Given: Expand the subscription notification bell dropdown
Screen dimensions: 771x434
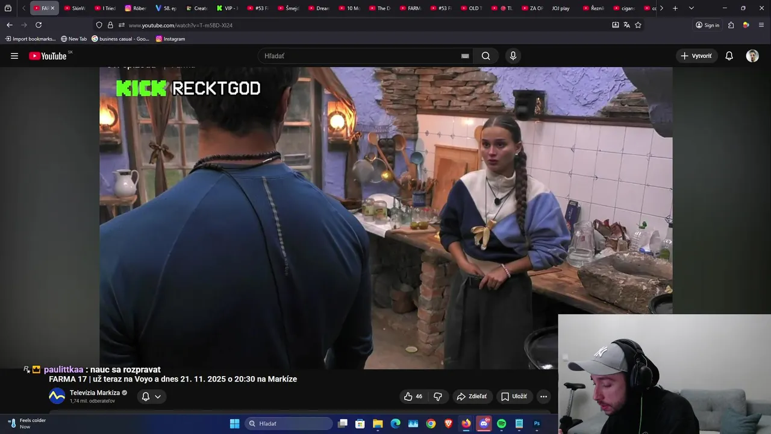Looking at the screenshot, I should 151,396.
